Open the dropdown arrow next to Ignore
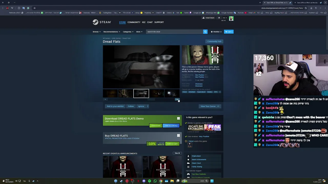The width and height of the screenshot is (328, 184). pos(148,106)
